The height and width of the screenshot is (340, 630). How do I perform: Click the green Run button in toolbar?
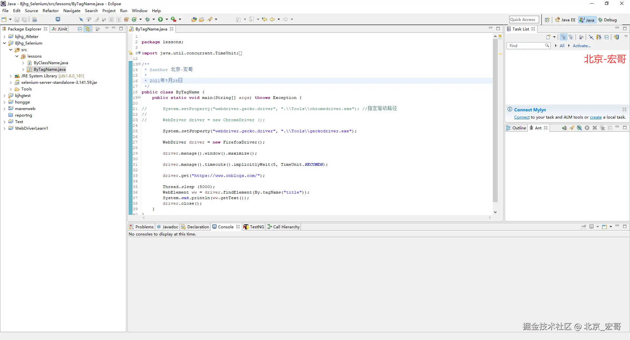point(160,20)
